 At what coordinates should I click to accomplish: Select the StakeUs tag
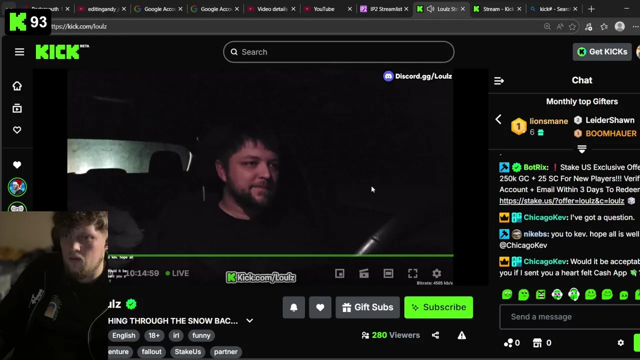(x=187, y=351)
